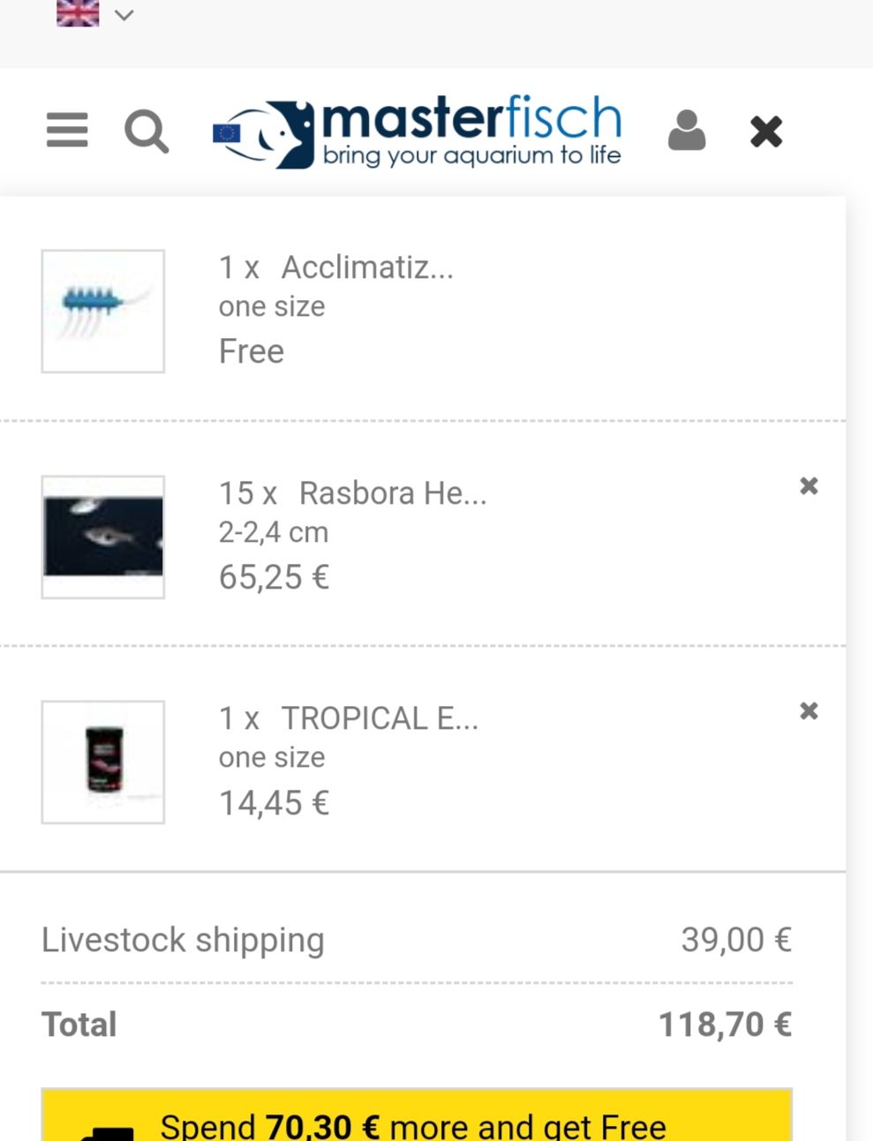Click the Acclimatiz... product name
Screen dimensions: 873x1141
click(367, 267)
